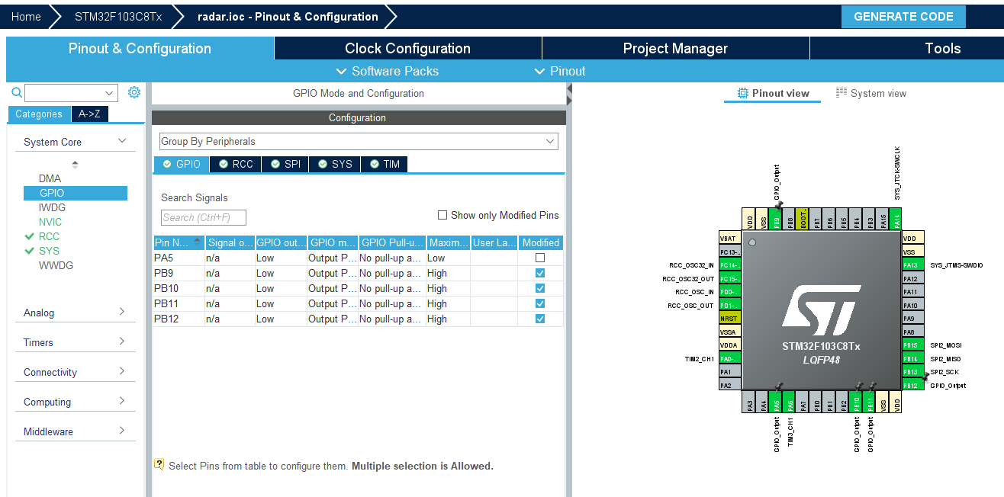Select the RCC configuration tab

[x=235, y=164]
